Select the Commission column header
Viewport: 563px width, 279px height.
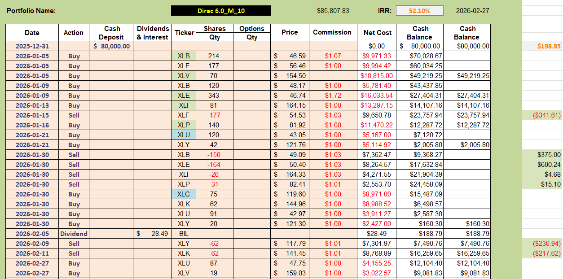coord(332,33)
